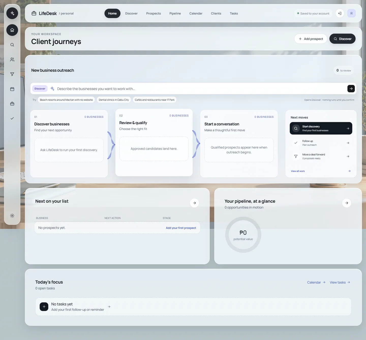Viewport: 366px width, 340px height.
Task: Open the calendar icon in the sidebar
Action: (12, 89)
